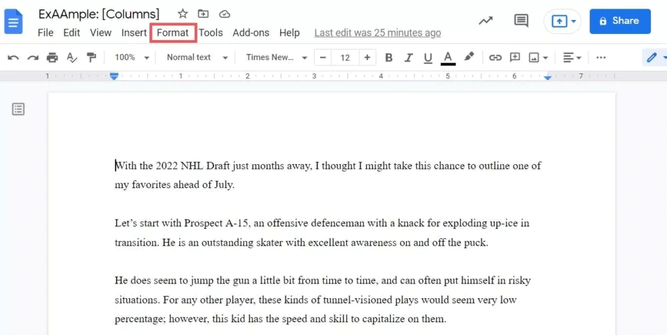Image resolution: width=667 pixels, height=335 pixels.
Task: Click the redo arrow icon
Action: pos(33,58)
